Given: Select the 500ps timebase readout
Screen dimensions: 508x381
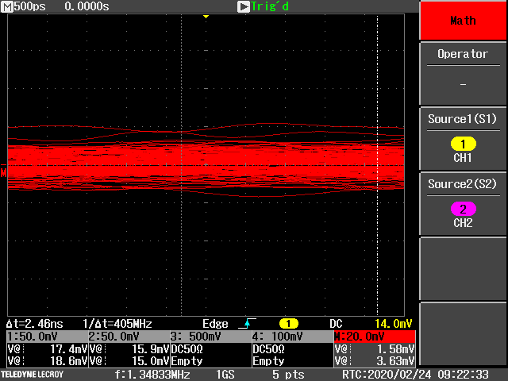Looking at the screenshot, I should coord(30,6).
